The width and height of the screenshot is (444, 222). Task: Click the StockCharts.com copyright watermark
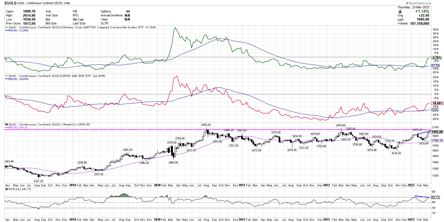(418, 3)
